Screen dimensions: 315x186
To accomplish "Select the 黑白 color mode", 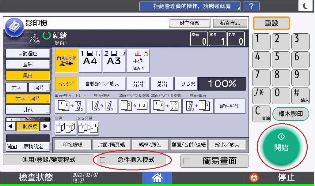I will click(x=28, y=75).
